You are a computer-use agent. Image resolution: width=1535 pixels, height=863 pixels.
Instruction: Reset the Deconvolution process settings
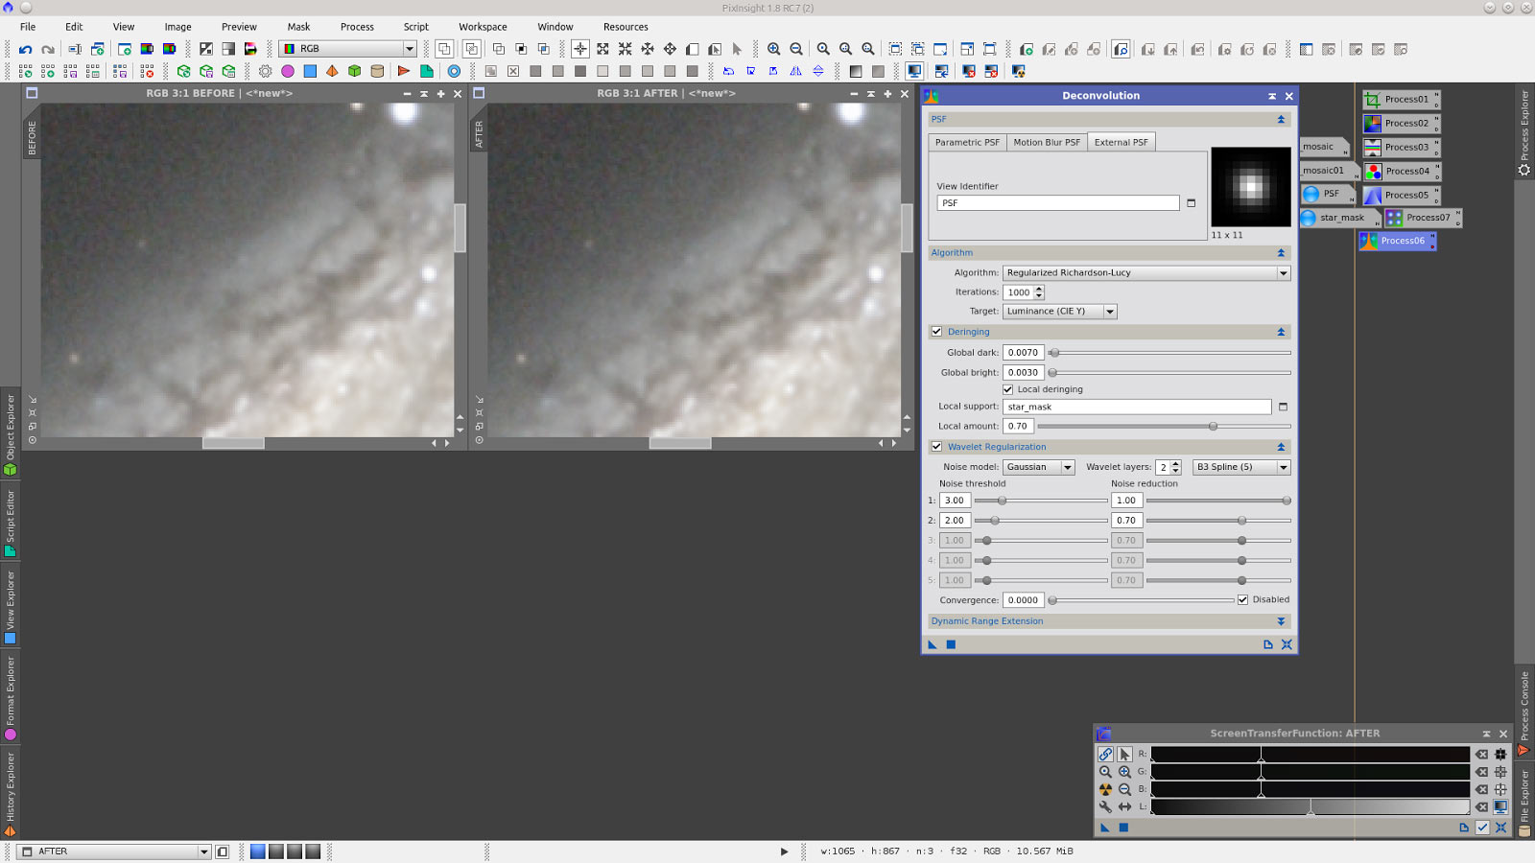click(x=1287, y=644)
